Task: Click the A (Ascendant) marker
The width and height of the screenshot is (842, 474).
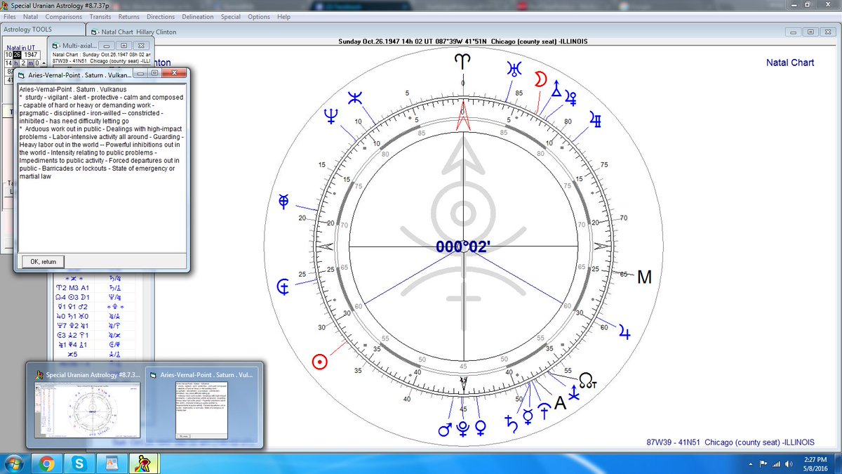Action: (x=560, y=403)
